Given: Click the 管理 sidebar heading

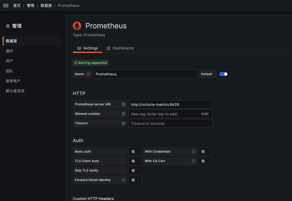Looking at the screenshot, I should 17,26.
